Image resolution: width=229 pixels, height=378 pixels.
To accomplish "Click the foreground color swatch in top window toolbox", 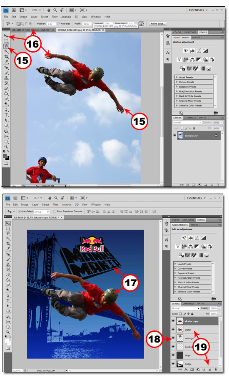I will click(5, 156).
